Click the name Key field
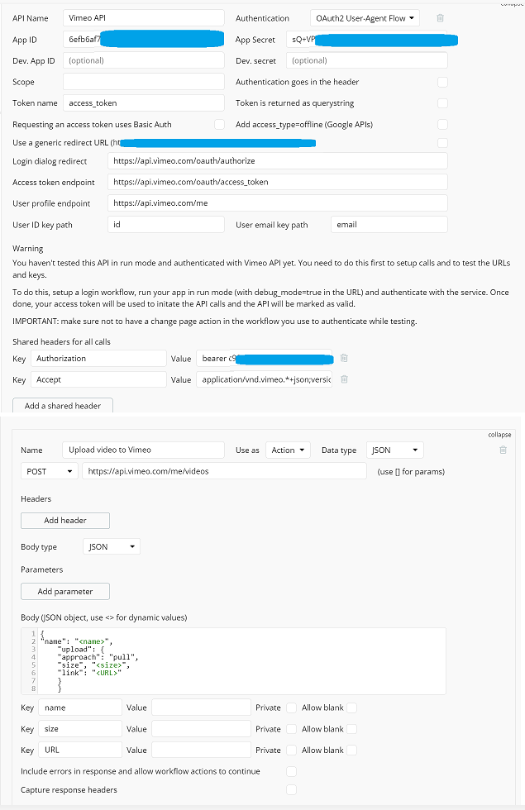525x810 pixels. (x=80, y=708)
